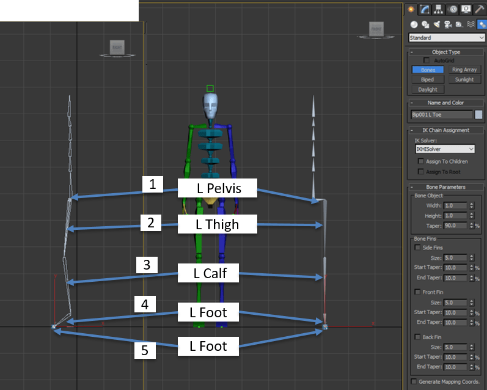Collapse the Bone Parameters rollout
Image resolution: width=487 pixels, height=390 pixels.
click(445, 186)
